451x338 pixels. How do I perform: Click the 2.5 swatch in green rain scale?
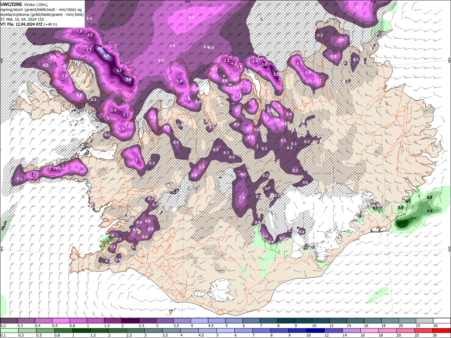[135, 331]
